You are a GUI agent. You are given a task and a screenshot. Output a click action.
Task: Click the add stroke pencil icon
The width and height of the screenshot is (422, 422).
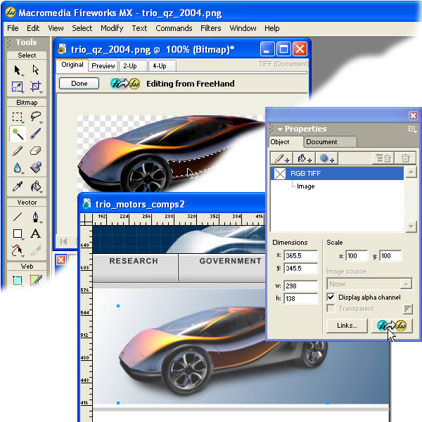[x=281, y=158]
